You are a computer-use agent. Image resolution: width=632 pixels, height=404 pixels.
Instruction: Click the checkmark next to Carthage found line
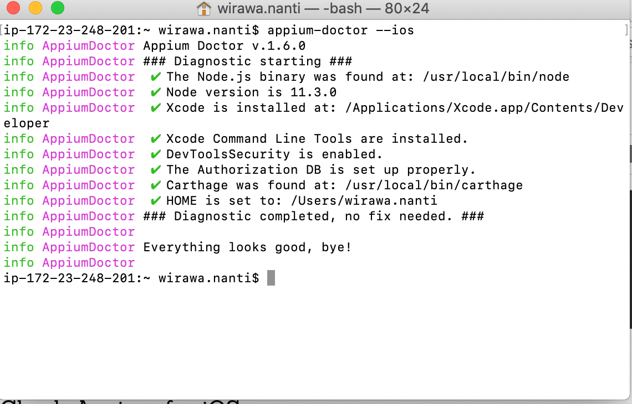click(x=156, y=185)
